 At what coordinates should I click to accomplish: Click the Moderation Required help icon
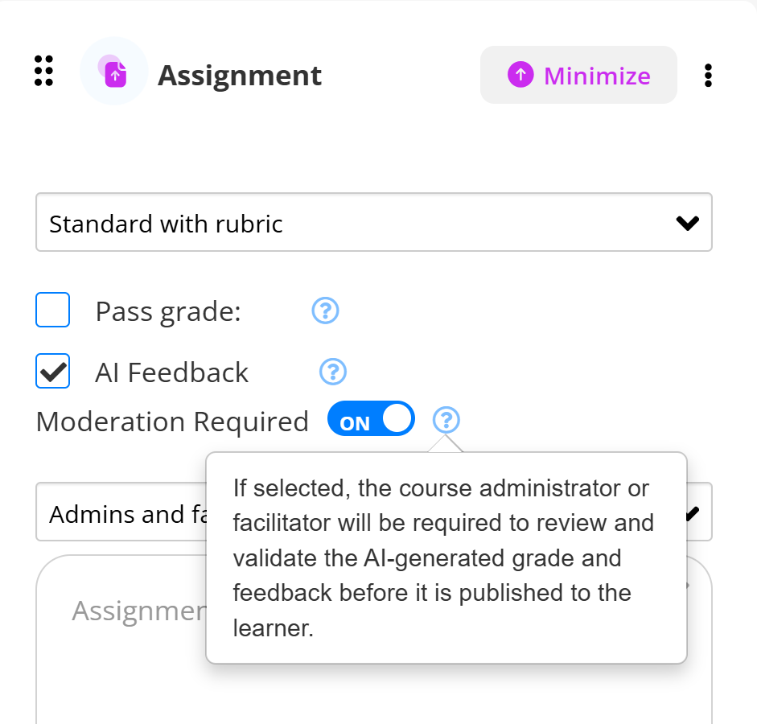[446, 419]
